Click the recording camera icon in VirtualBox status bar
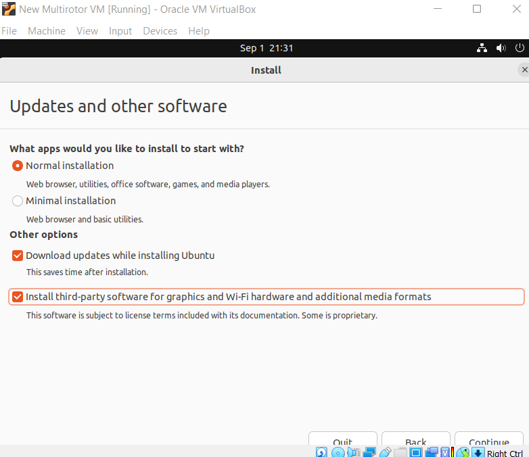This screenshot has width=529, height=457. [432, 452]
